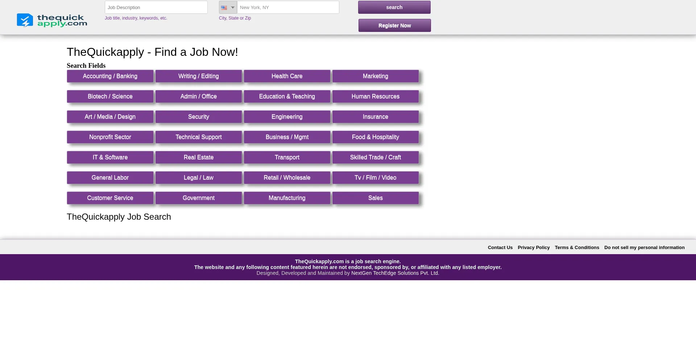Open Terms & Conditions in footer
The height and width of the screenshot is (360, 696).
pos(577,248)
